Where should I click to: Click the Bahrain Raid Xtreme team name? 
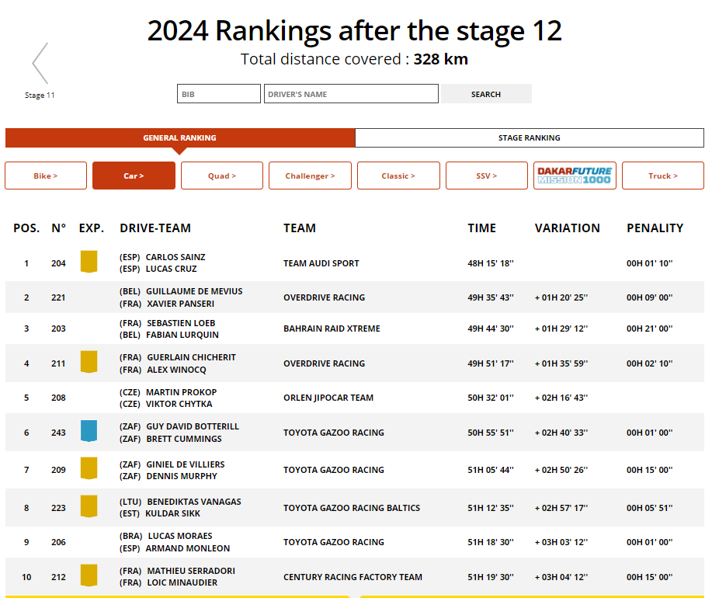point(332,329)
